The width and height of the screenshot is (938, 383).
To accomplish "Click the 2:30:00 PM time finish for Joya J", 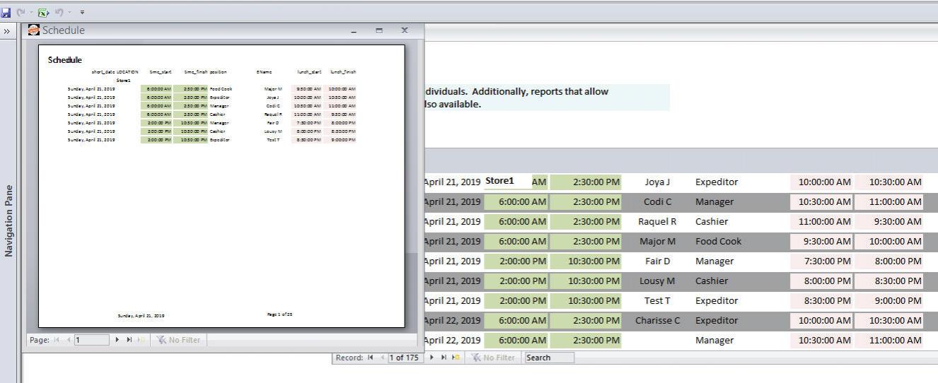I will pos(586,182).
